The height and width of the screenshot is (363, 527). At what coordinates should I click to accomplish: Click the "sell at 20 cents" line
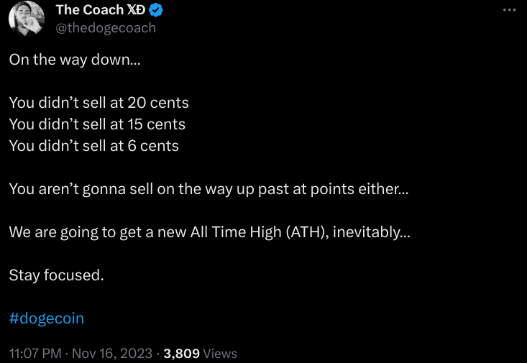pos(98,103)
